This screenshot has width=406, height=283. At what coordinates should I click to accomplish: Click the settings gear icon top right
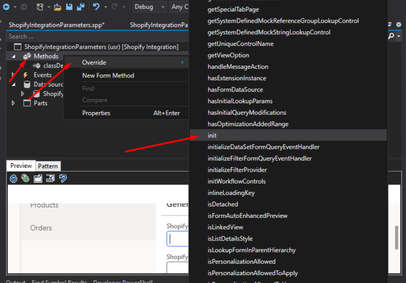pos(398,25)
